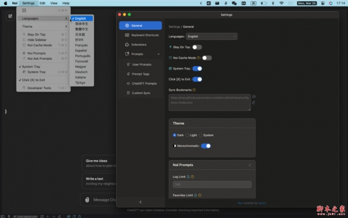Click the new chat compose icon in Noi window

[10, 16]
